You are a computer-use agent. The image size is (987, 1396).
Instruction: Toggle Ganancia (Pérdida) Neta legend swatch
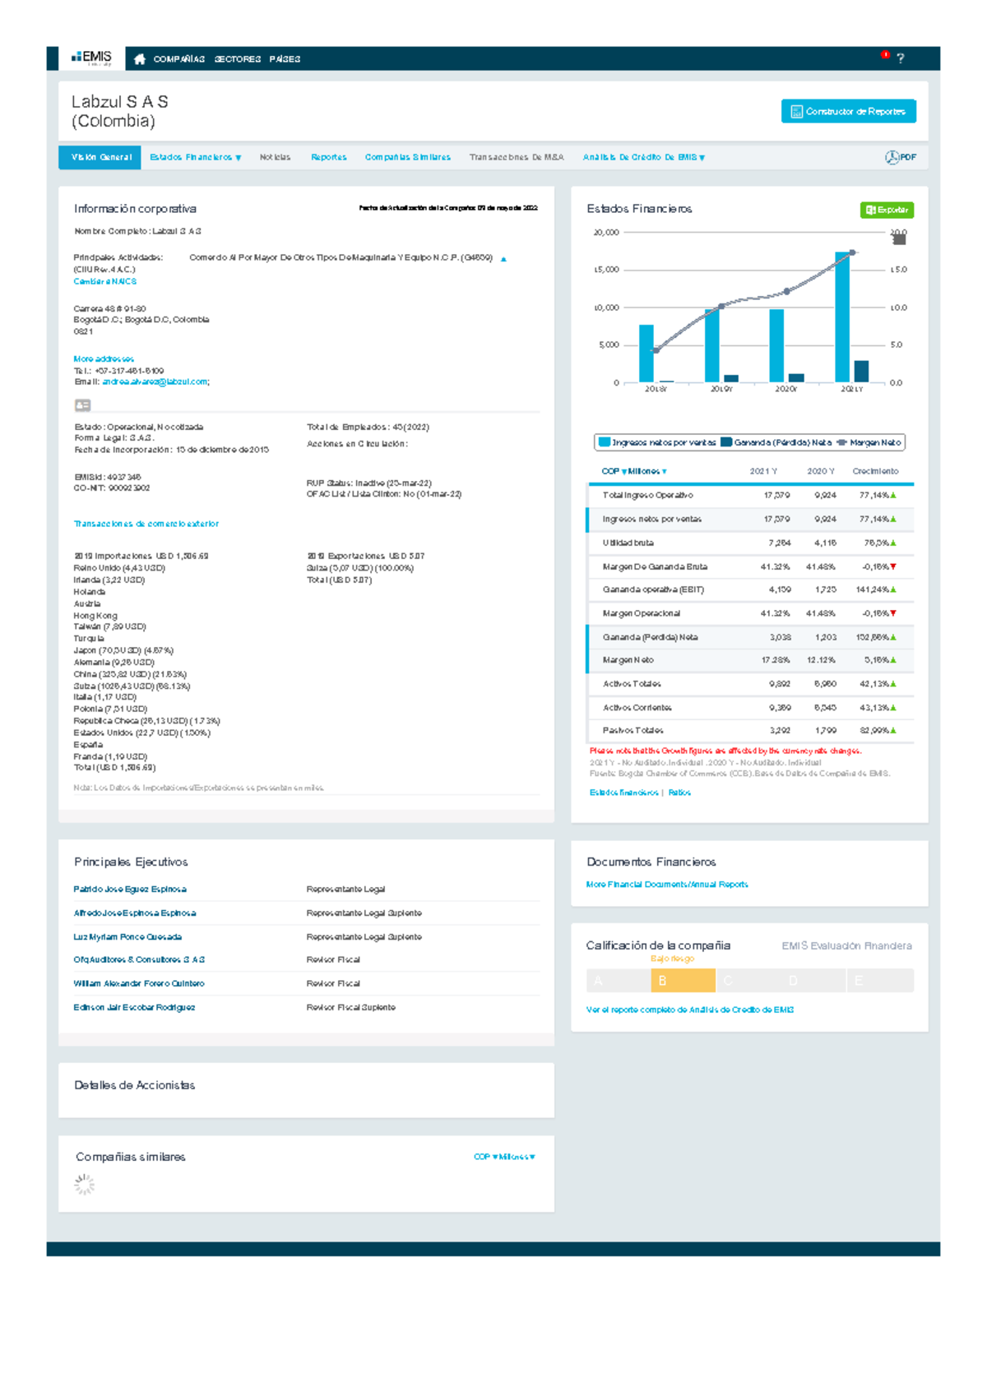726,442
